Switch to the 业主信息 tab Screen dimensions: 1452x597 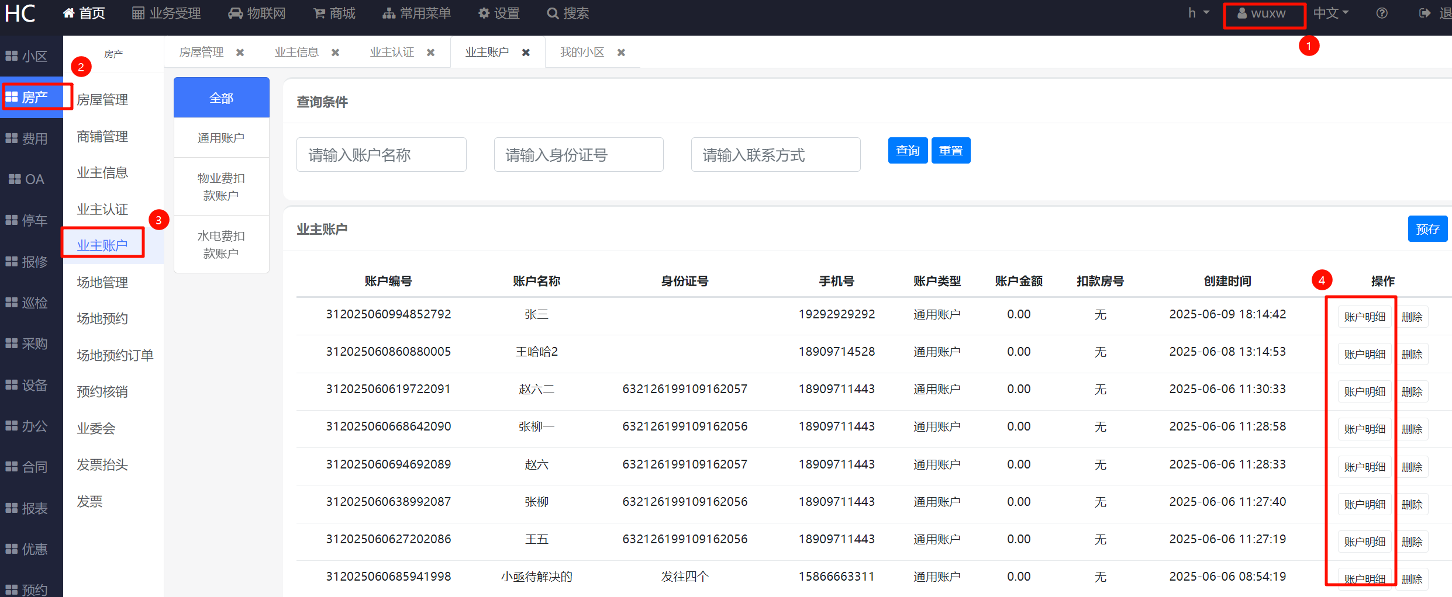pyautogui.click(x=296, y=53)
